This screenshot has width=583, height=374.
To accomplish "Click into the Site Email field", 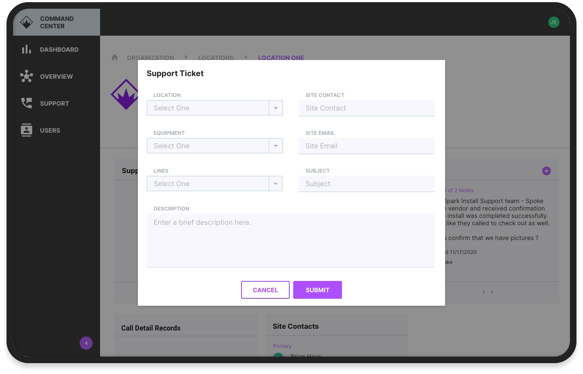I will click(366, 146).
